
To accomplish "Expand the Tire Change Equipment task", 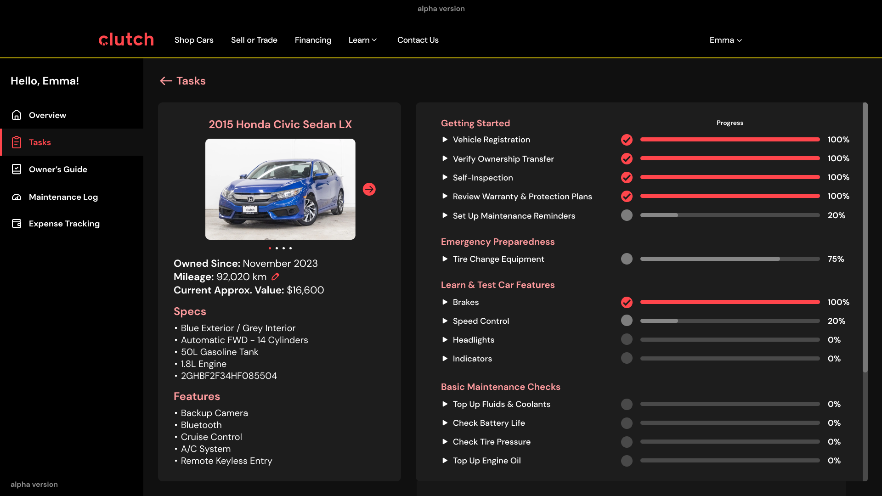I will tap(445, 259).
